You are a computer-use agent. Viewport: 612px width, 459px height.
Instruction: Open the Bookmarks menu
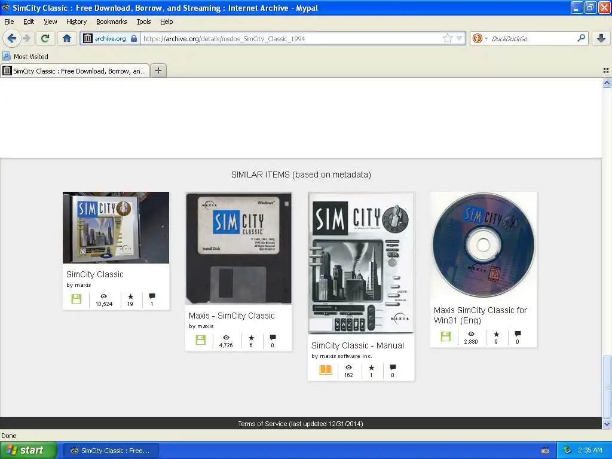(x=111, y=22)
